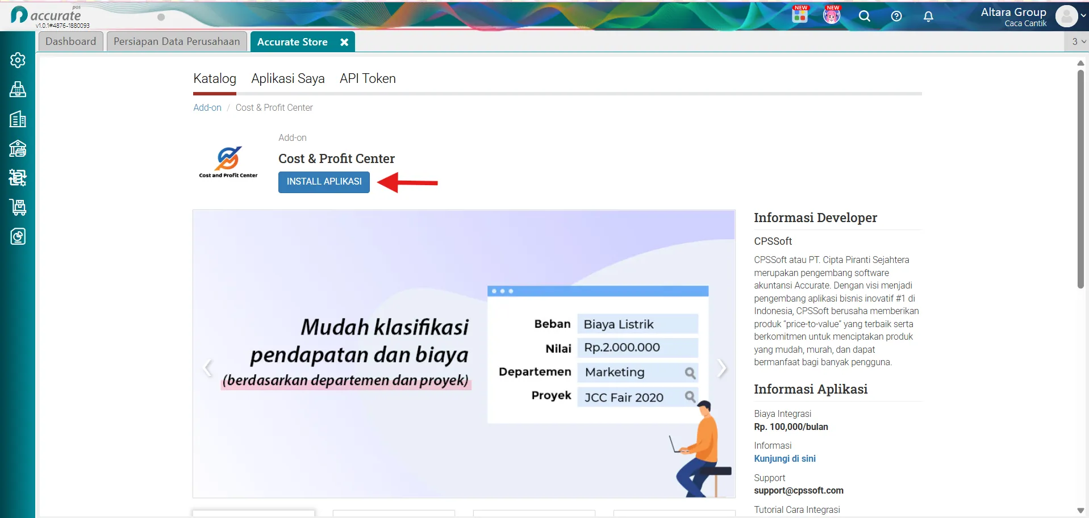The height and width of the screenshot is (518, 1089).
Task: Expand the user account dropdown arrow
Action: point(1083,16)
